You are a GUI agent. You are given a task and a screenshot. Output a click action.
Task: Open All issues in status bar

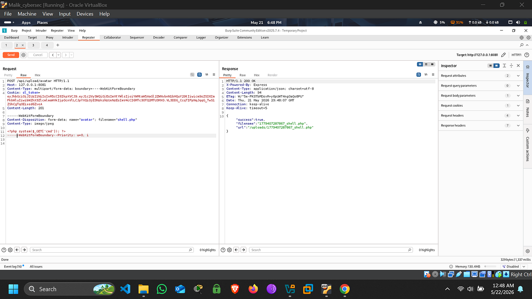36,266
